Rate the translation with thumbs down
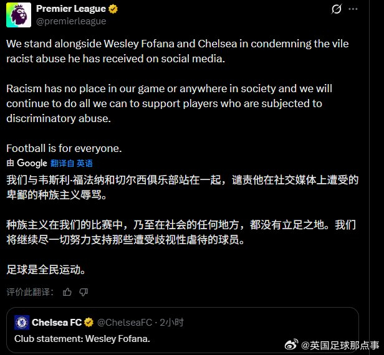Screen dimensions: 384x355 click(x=84, y=291)
